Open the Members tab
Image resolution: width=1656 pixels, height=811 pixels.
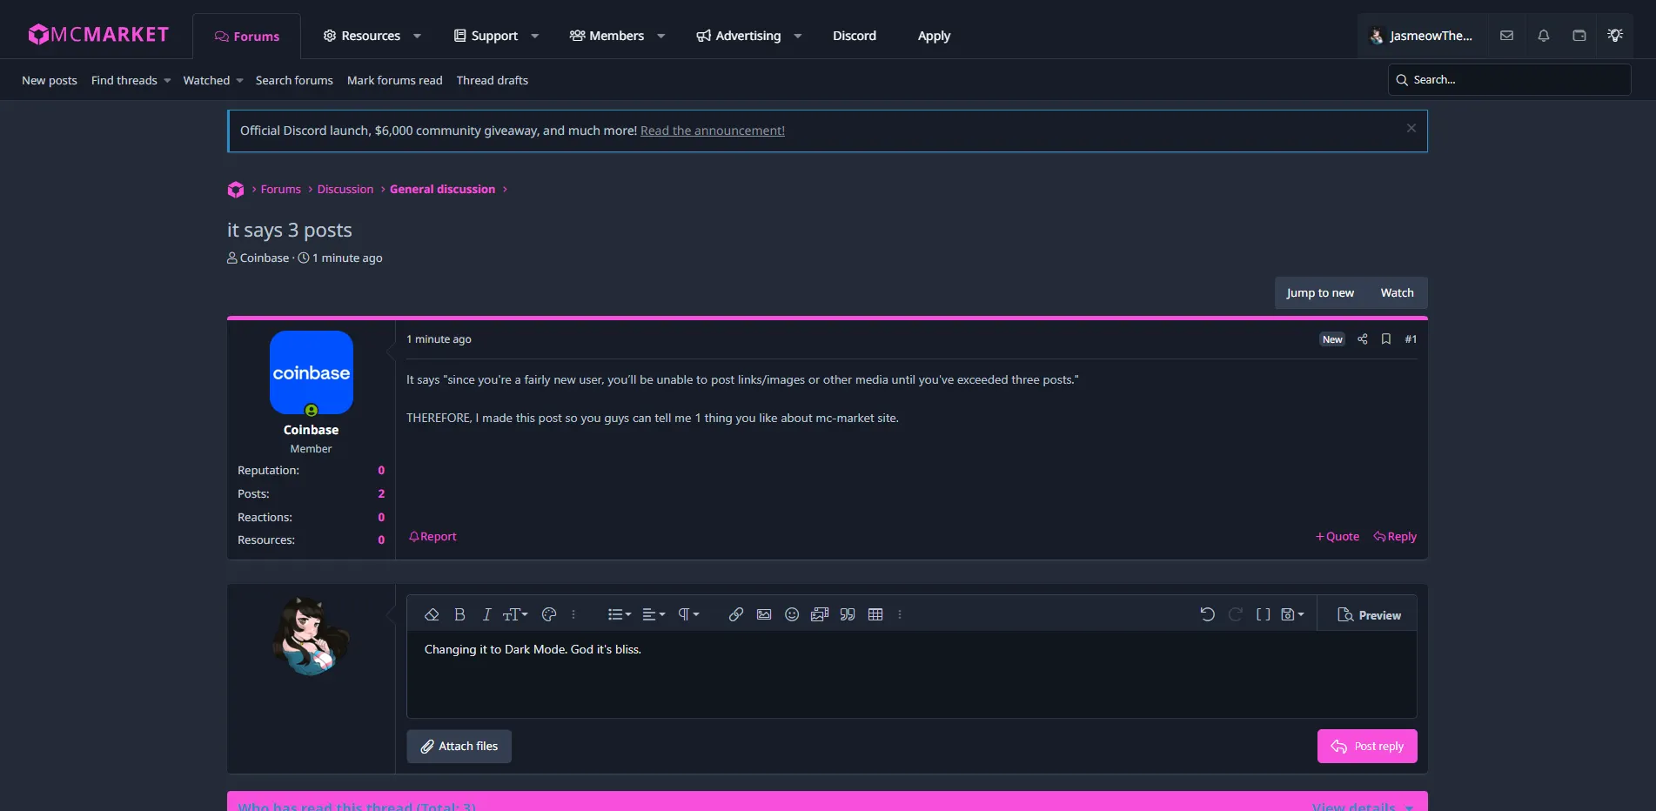click(607, 36)
